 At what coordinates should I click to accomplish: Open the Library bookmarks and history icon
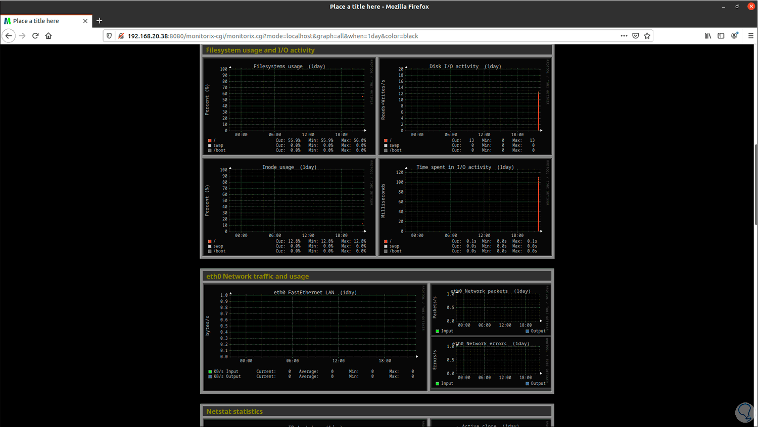[x=708, y=36]
